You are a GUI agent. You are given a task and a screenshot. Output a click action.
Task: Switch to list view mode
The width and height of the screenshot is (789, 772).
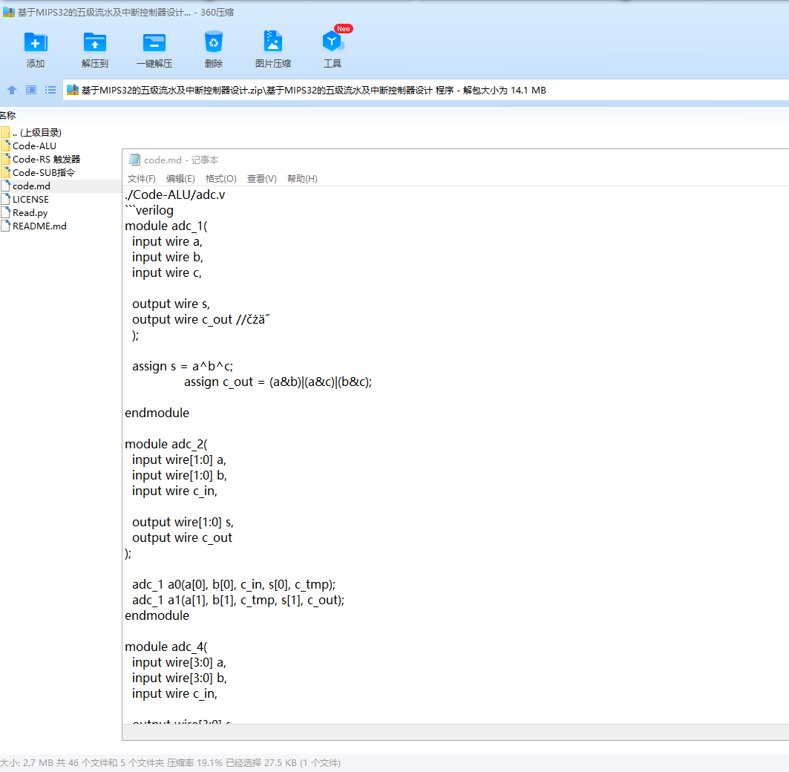[50, 90]
